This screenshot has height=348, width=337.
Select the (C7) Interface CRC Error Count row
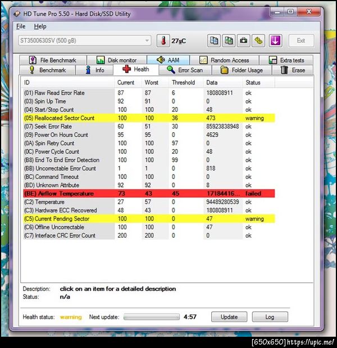point(149,235)
